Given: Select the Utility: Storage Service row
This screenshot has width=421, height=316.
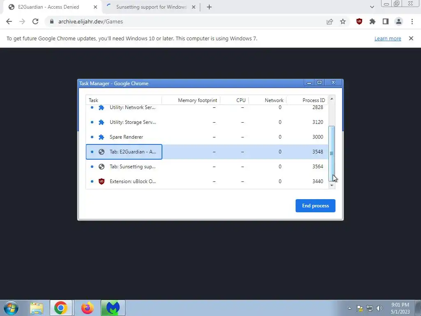Looking at the screenshot, I should [207, 122].
